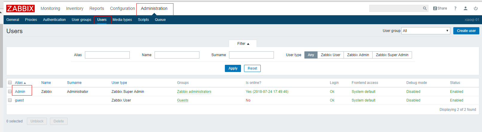Select all users header checkbox
Screen dimensions: 482x132
[10, 82]
